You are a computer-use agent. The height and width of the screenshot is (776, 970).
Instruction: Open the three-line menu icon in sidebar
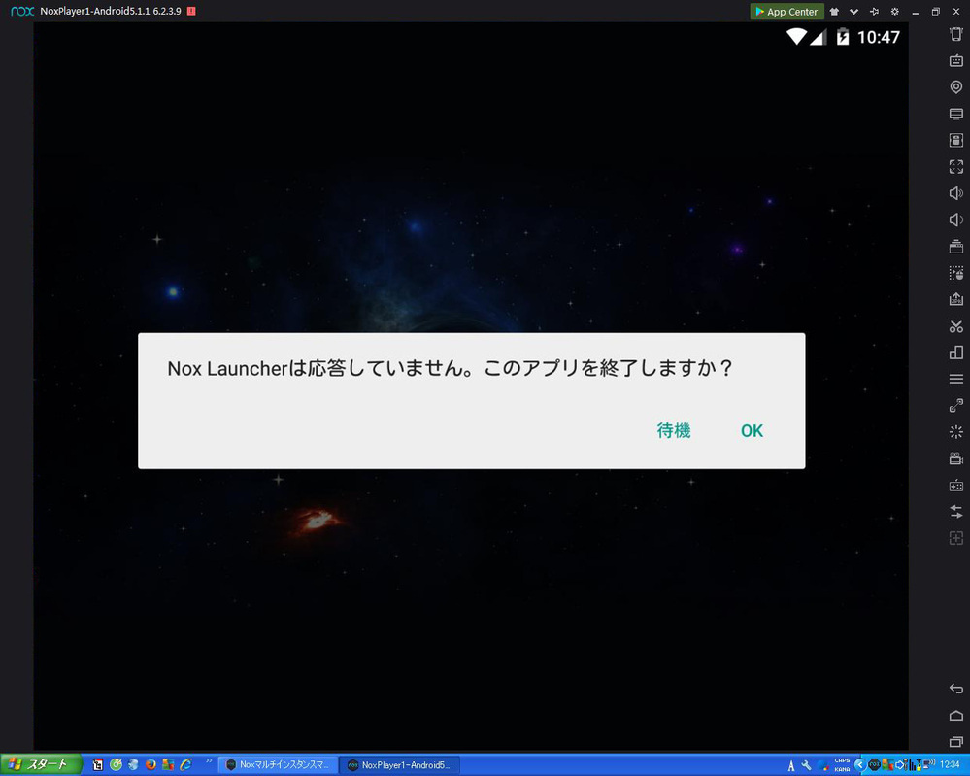point(955,379)
